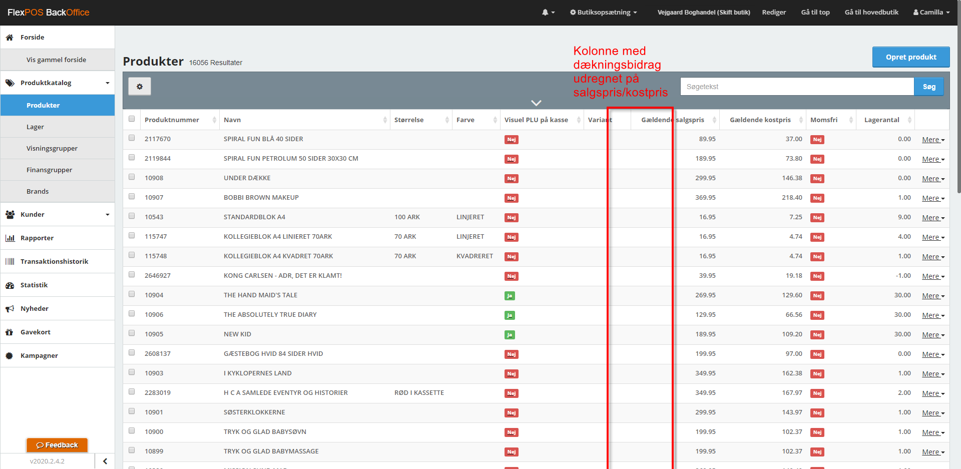Open Visningsgrupper in the sidebar
Viewport: 961px width, 469px height.
coord(58,149)
